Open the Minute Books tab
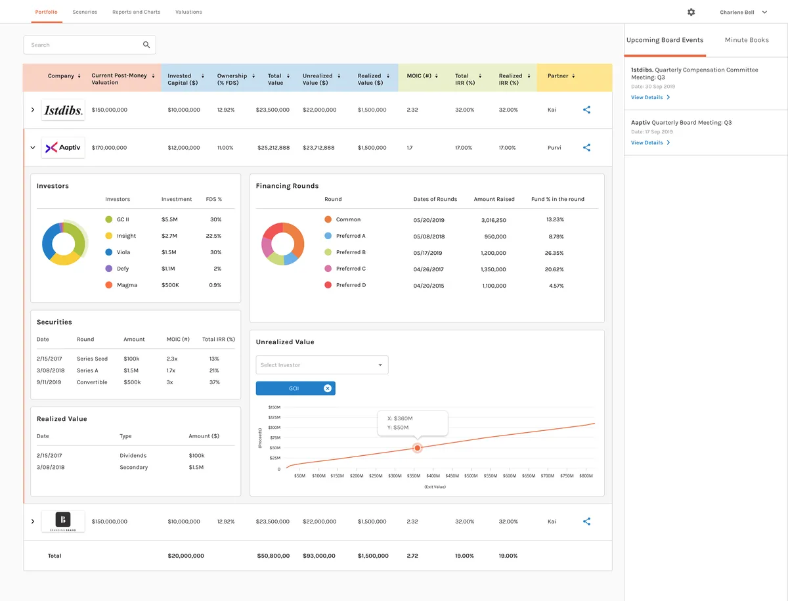The height and width of the screenshot is (601, 788). pos(747,40)
